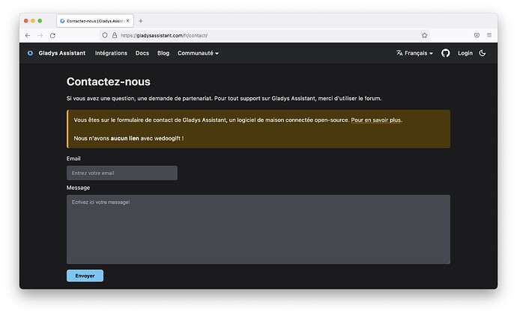Go back with the browser back arrow

pyautogui.click(x=28, y=36)
